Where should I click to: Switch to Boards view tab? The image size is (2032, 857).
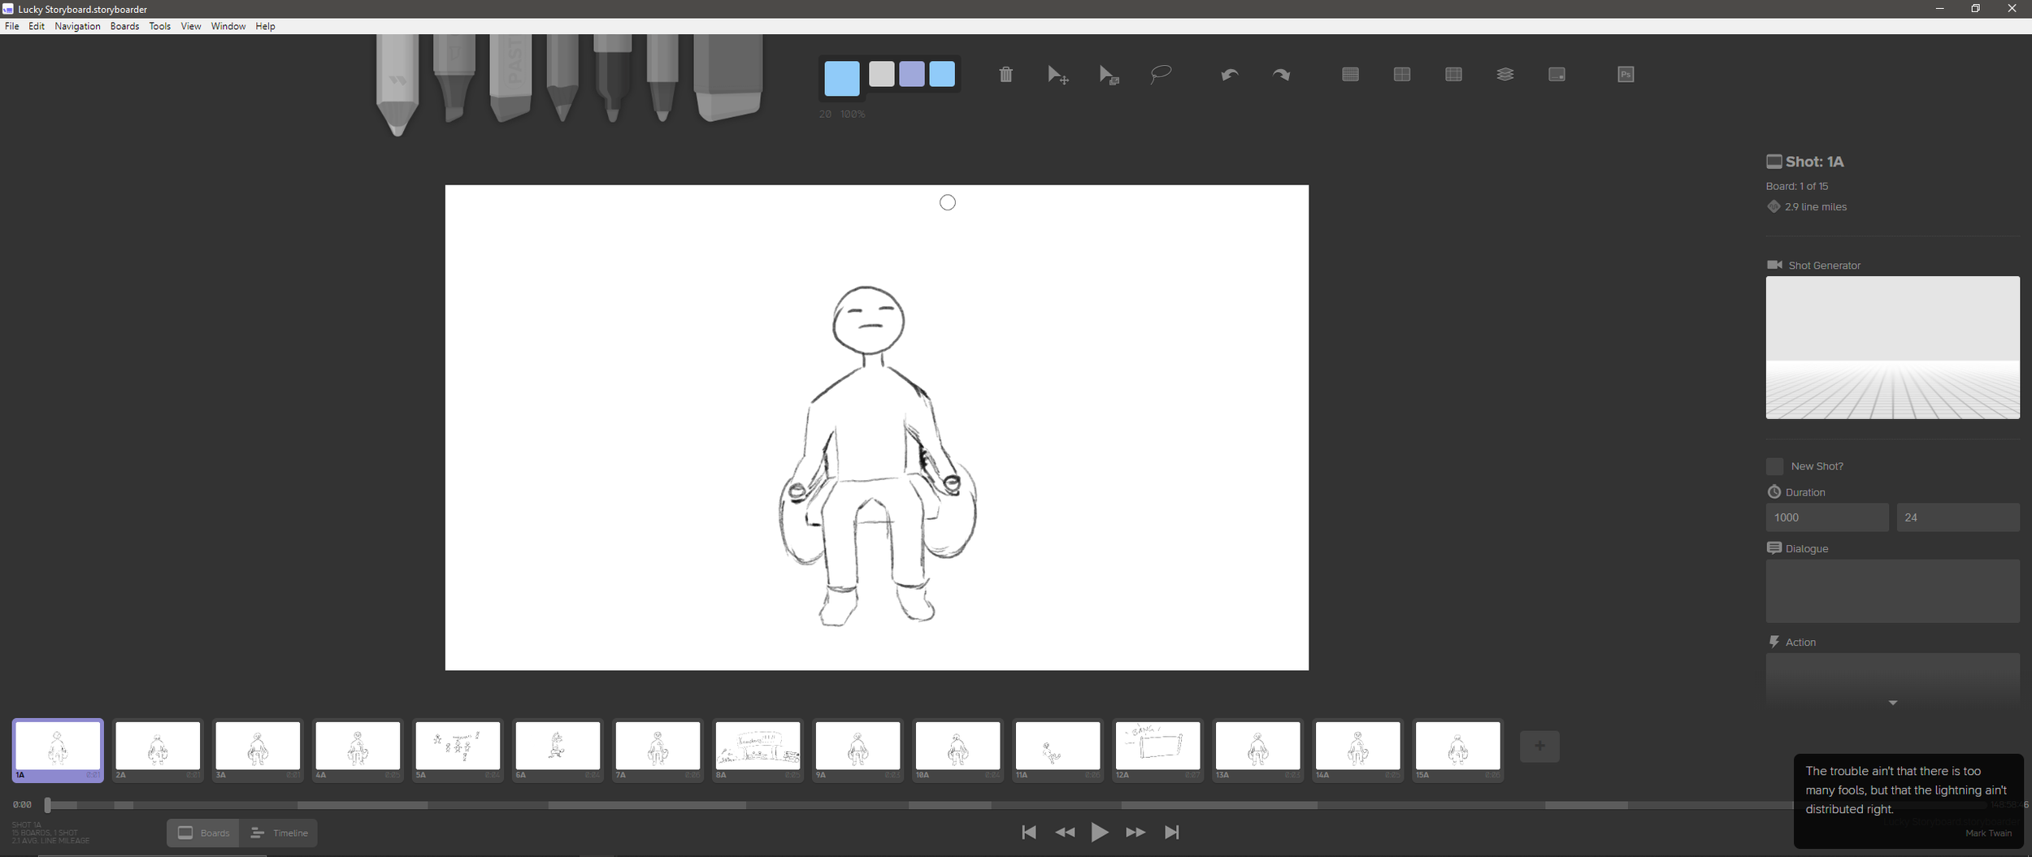(204, 833)
